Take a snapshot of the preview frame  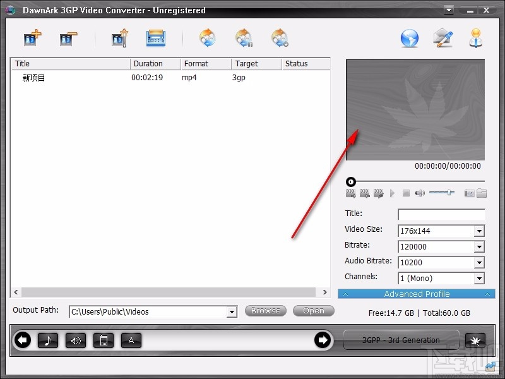468,193
